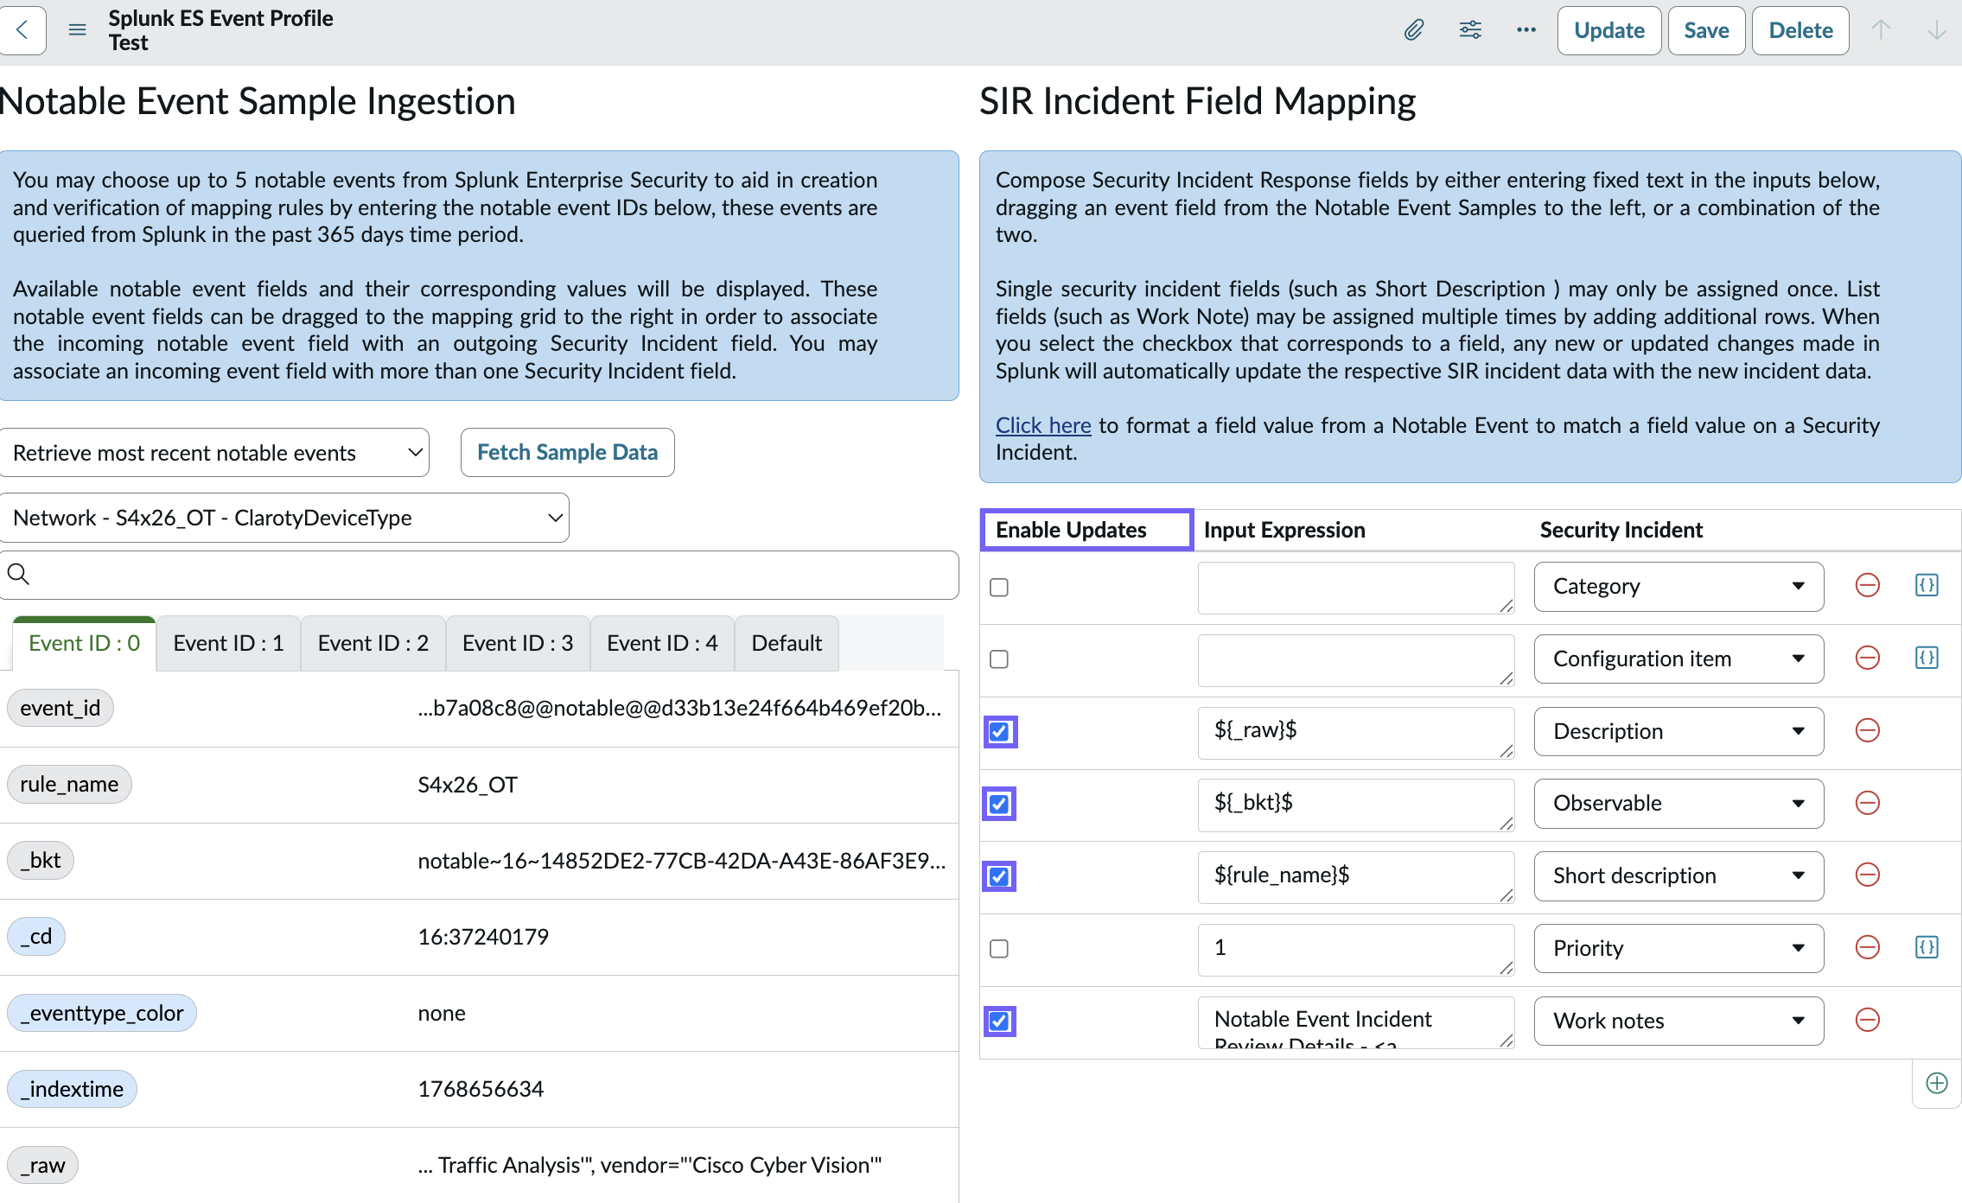This screenshot has height=1203, width=1962.
Task: Click the ${_raw}$ input expression field
Action: [1355, 733]
